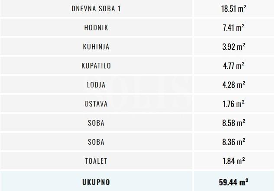Select the 3.92 m² area cell
Image resolution: width=275 pixels, height=191 pixels.
tap(233, 46)
